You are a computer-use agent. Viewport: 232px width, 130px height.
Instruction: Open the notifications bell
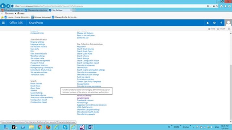(x=208, y=23)
